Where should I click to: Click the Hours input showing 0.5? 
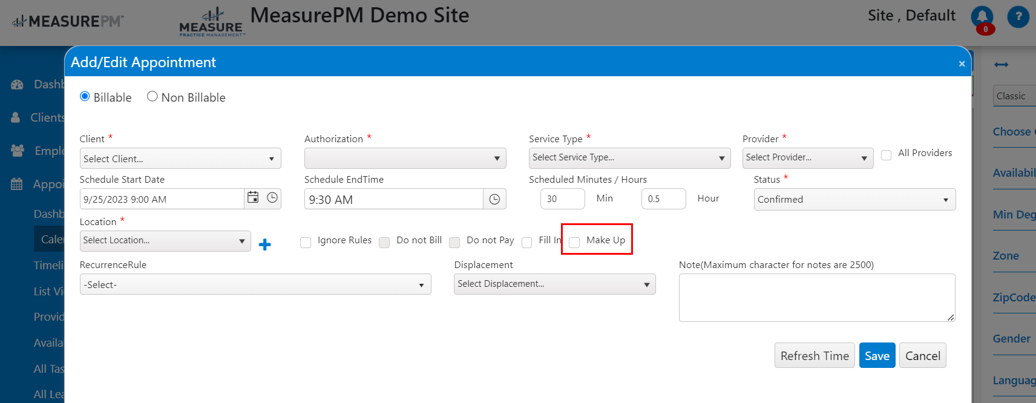[x=663, y=198]
